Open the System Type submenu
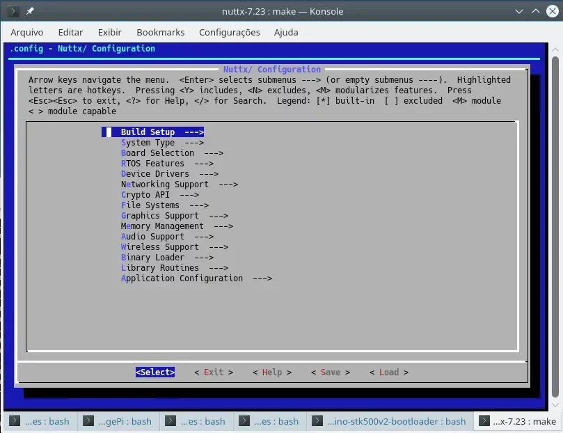Viewport: 563px width, 433px height. pyautogui.click(x=162, y=143)
